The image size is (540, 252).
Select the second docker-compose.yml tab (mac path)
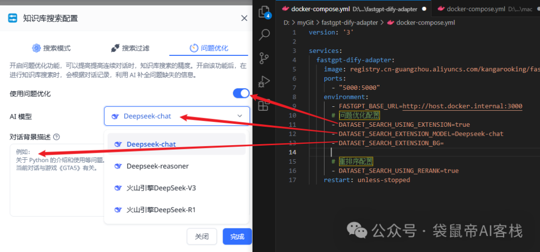(485, 9)
